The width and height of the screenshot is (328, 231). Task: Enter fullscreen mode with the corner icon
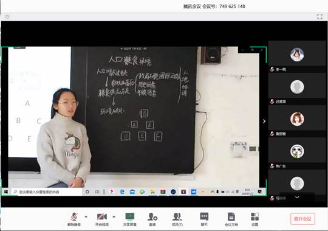(319, 16)
